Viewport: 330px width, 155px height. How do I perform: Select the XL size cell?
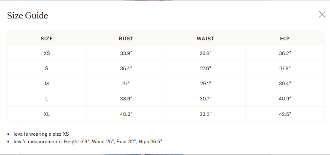point(47,114)
